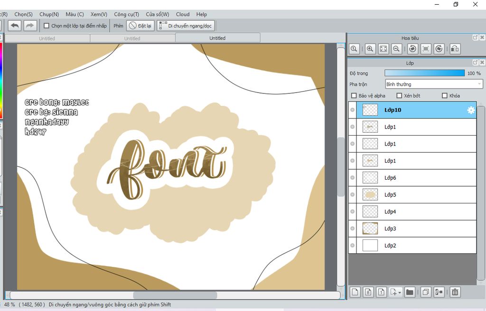Select the Lớp5 layer thumbnail
This screenshot has height=311, width=486.
(370, 194)
